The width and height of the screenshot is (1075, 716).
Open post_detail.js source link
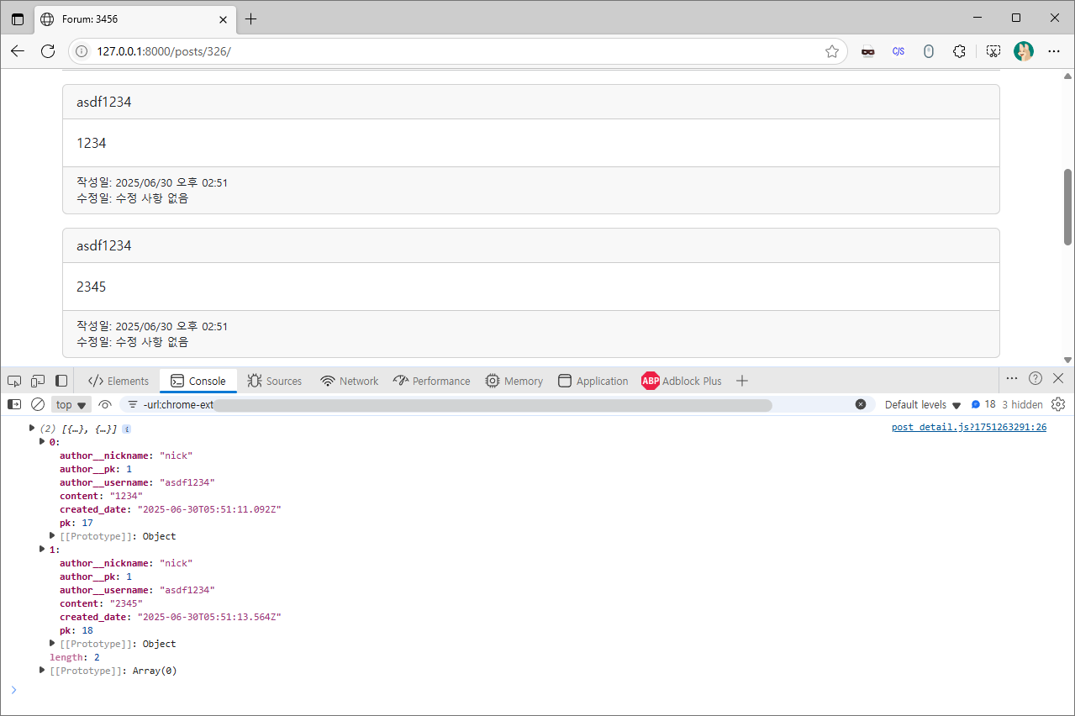[969, 427]
